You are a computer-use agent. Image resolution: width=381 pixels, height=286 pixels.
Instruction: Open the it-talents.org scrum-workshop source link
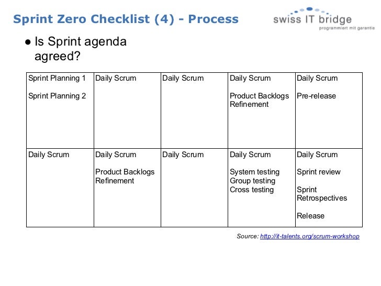310,236
